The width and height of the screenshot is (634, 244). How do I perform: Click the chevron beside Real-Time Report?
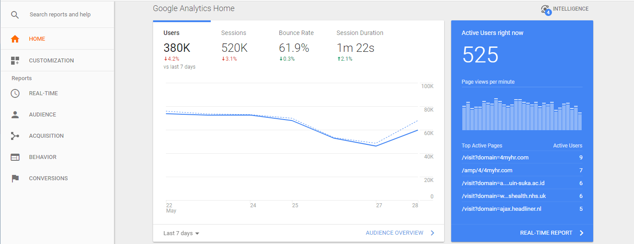click(x=582, y=233)
